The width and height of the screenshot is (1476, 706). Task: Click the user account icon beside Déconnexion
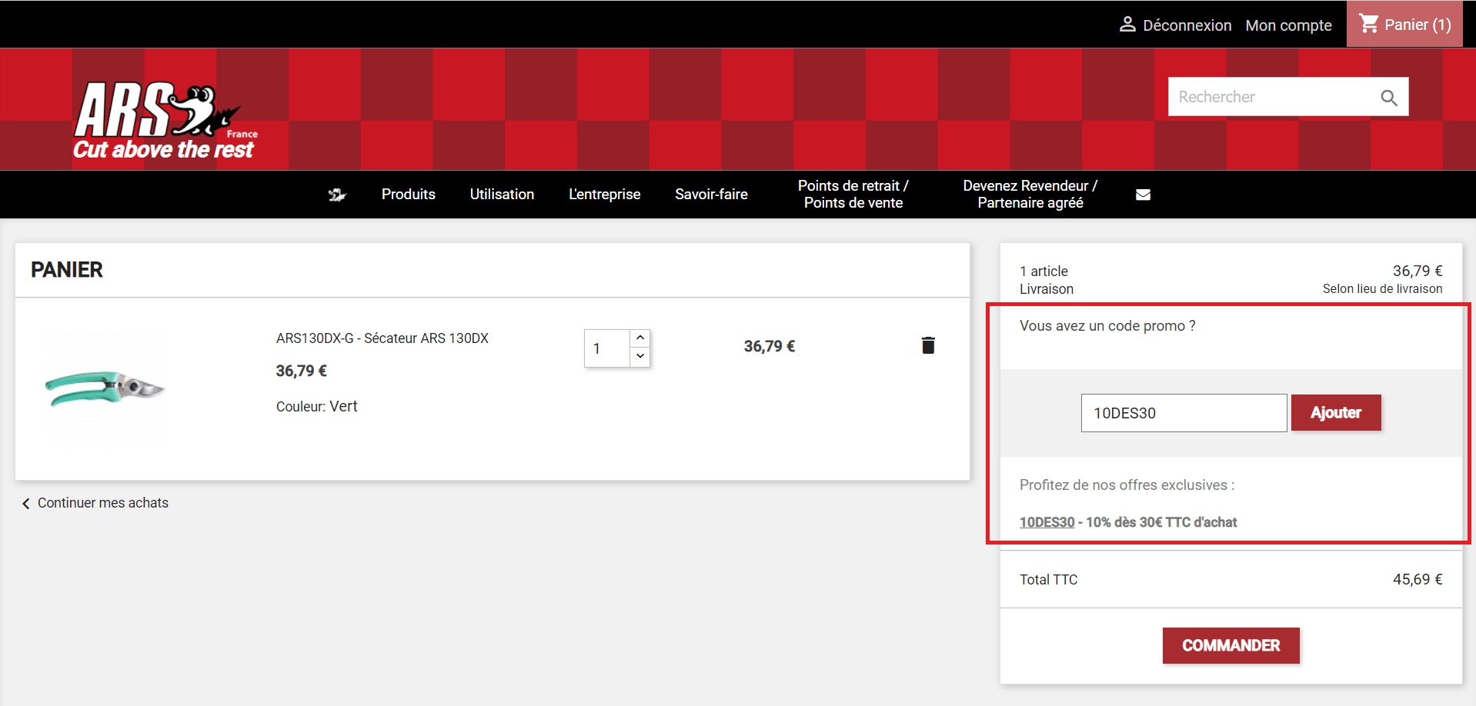(x=1127, y=25)
